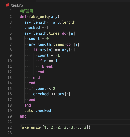Viewport: 130px width, 137px height.
Task: Click line number 1 in the gutter
Action: [11, 11]
